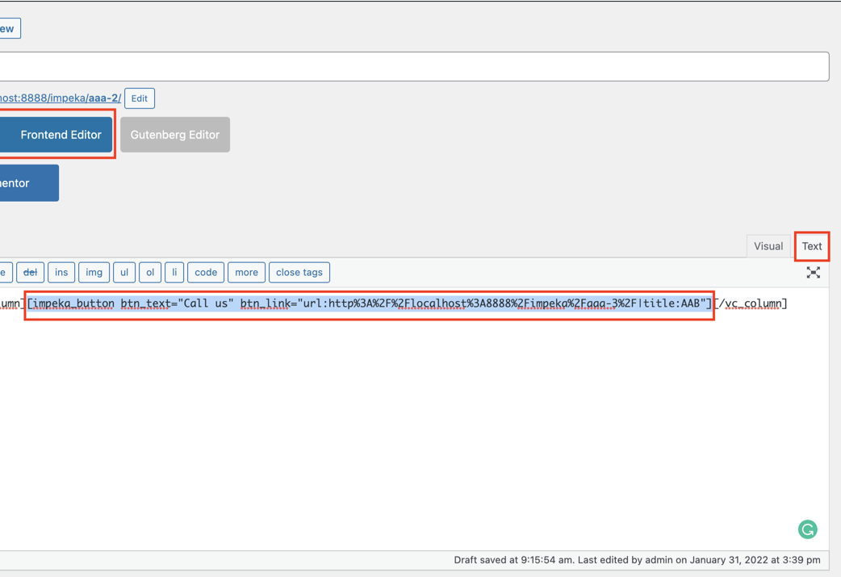The width and height of the screenshot is (841, 577).
Task: Insert an ins tag
Action: pos(61,273)
